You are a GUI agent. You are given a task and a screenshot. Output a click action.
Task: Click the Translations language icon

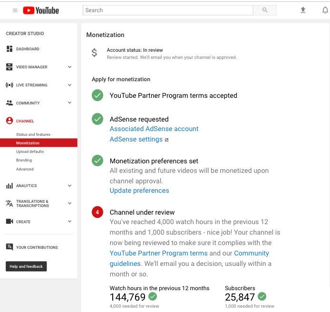9,203
